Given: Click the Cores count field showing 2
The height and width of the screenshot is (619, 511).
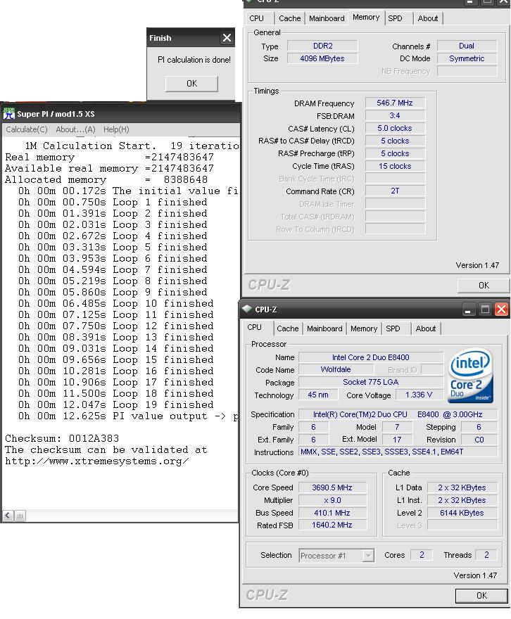Looking at the screenshot, I should [x=422, y=555].
